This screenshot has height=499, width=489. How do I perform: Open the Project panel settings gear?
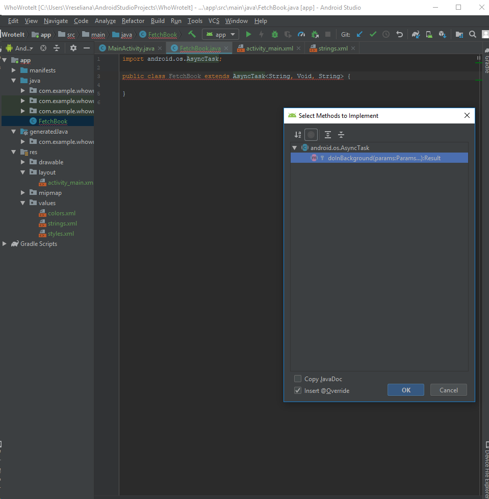coord(73,48)
